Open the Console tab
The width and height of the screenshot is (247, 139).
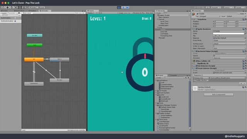(173, 75)
